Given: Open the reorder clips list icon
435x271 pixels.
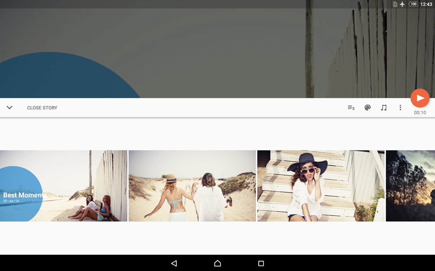Looking at the screenshot, I should pyautogui.click(x=351, y=107).
